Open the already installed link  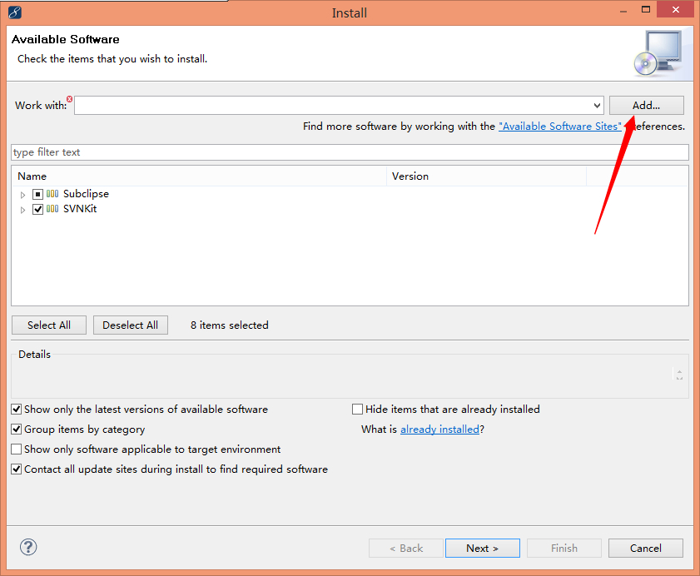click(439, 430)
